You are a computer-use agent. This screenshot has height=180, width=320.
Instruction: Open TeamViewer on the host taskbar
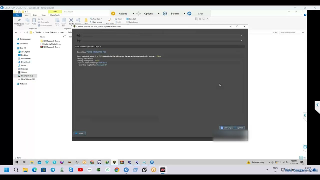(x=71, y=170)
